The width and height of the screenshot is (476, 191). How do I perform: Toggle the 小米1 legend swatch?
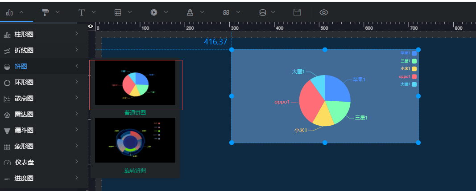(414, 69)
